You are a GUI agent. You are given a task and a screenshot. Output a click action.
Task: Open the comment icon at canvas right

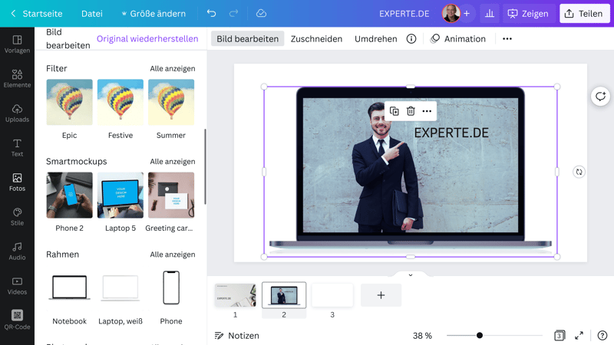[600, 97]
